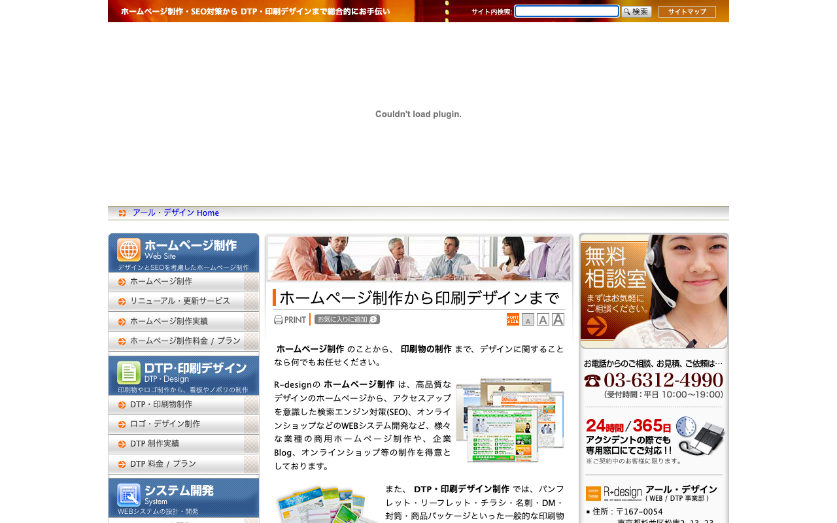This screenshot has width=837, height=523.
Task: Click the clock and phone image
Action: 700,435
